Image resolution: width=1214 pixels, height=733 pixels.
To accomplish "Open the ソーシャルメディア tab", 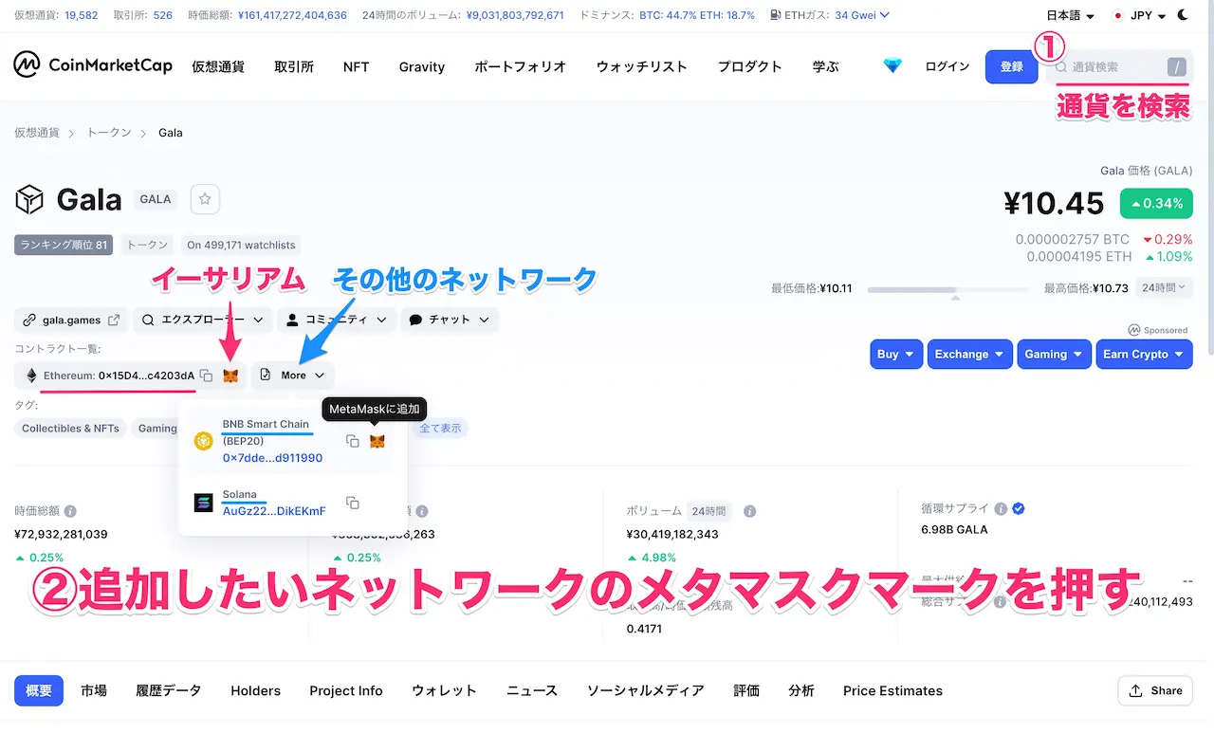I will coord(645,690).
